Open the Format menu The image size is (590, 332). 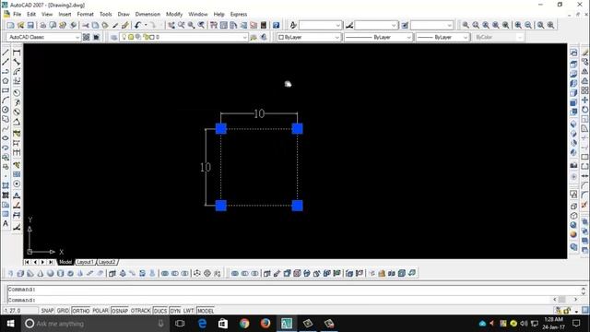85,15
